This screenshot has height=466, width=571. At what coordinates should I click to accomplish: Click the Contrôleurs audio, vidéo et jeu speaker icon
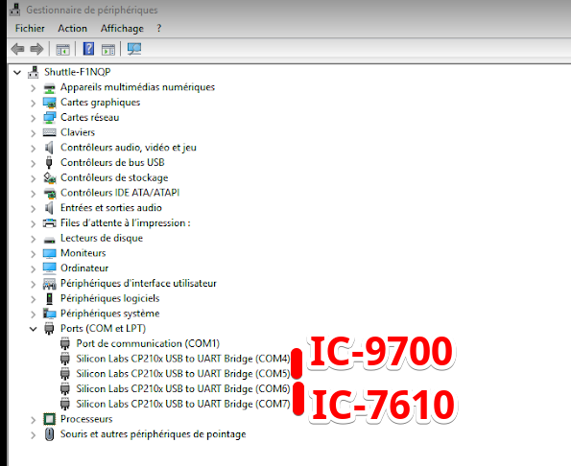(x=49, y=148)
